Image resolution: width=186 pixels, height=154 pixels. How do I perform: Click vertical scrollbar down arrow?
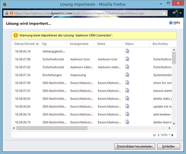[x=174, y=124]
